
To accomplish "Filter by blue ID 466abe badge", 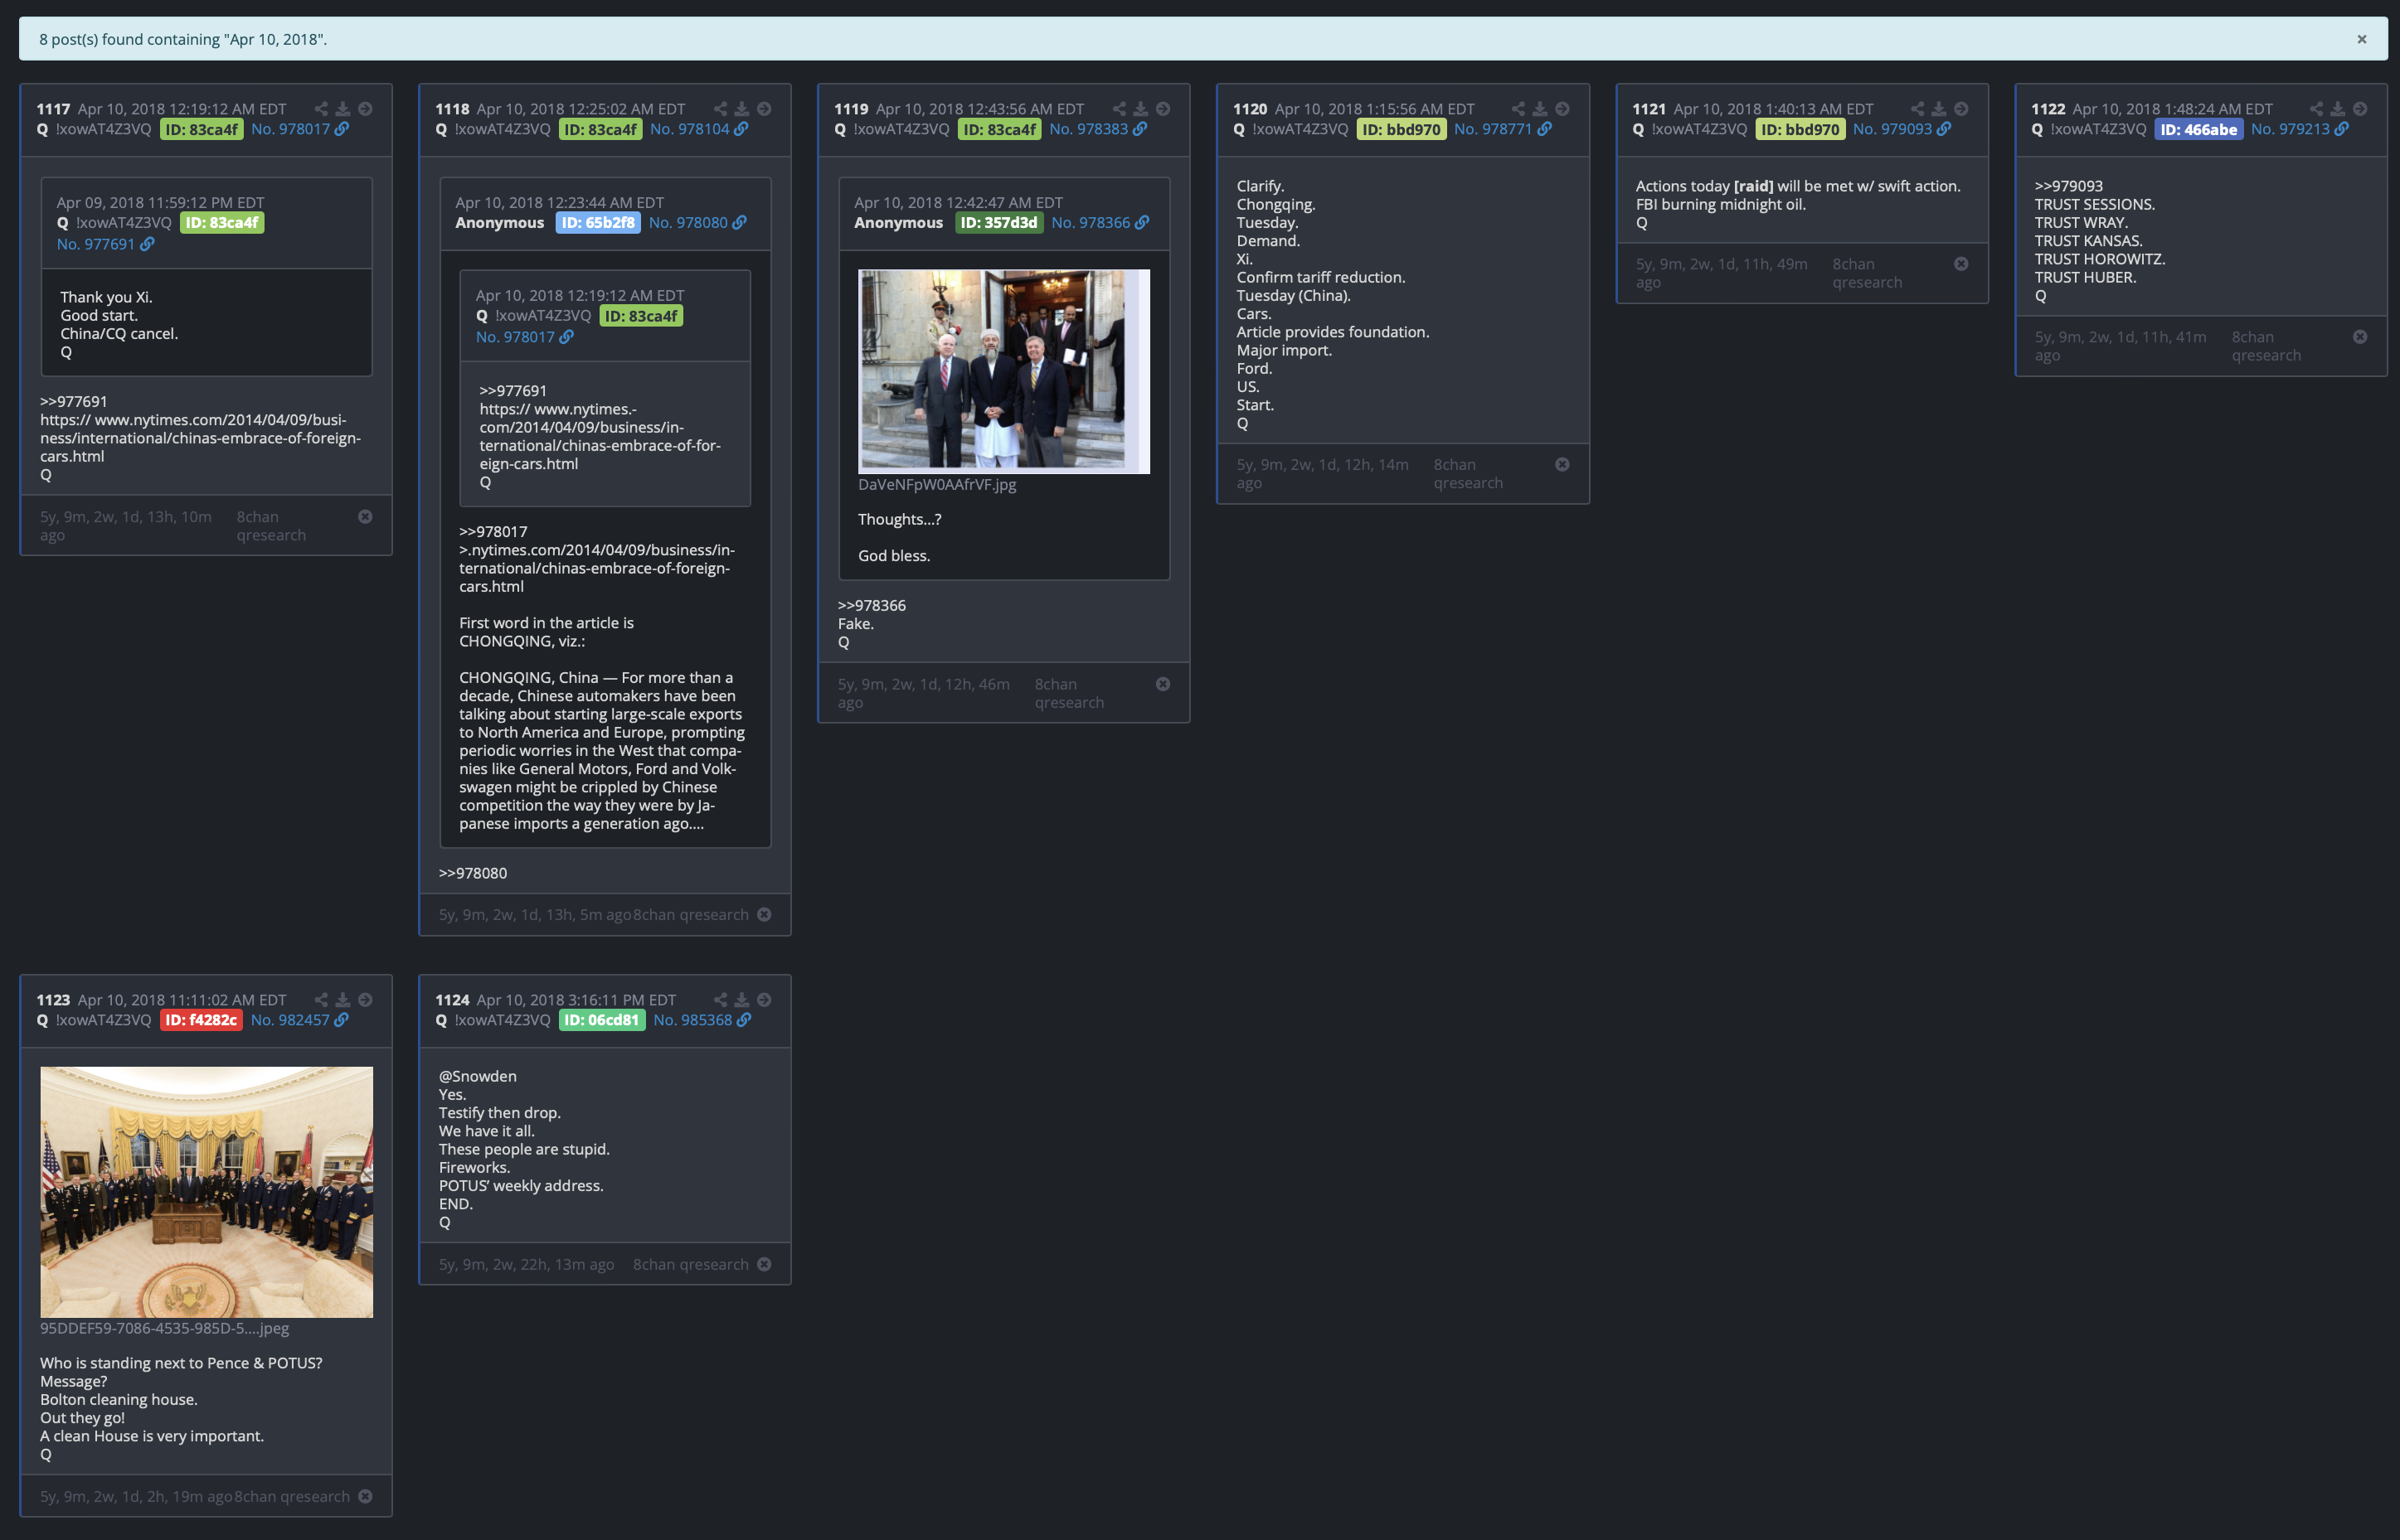I will tap(2198, 129).
